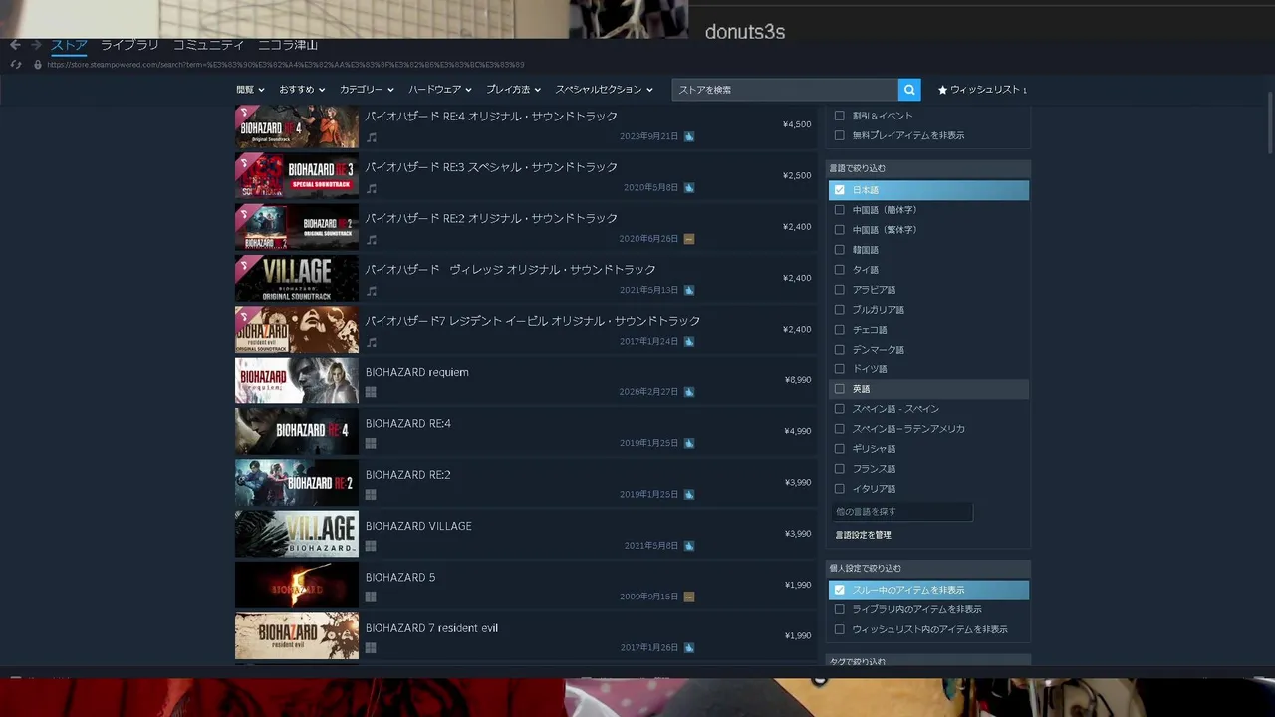Click 言語設定を管理 link
Screen dimensions: 1275x717
point(863,535)
